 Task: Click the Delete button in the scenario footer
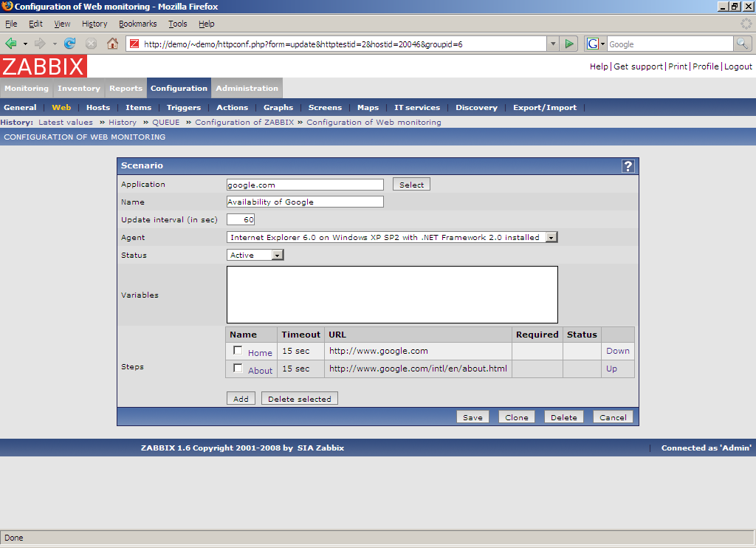(563, 417)
